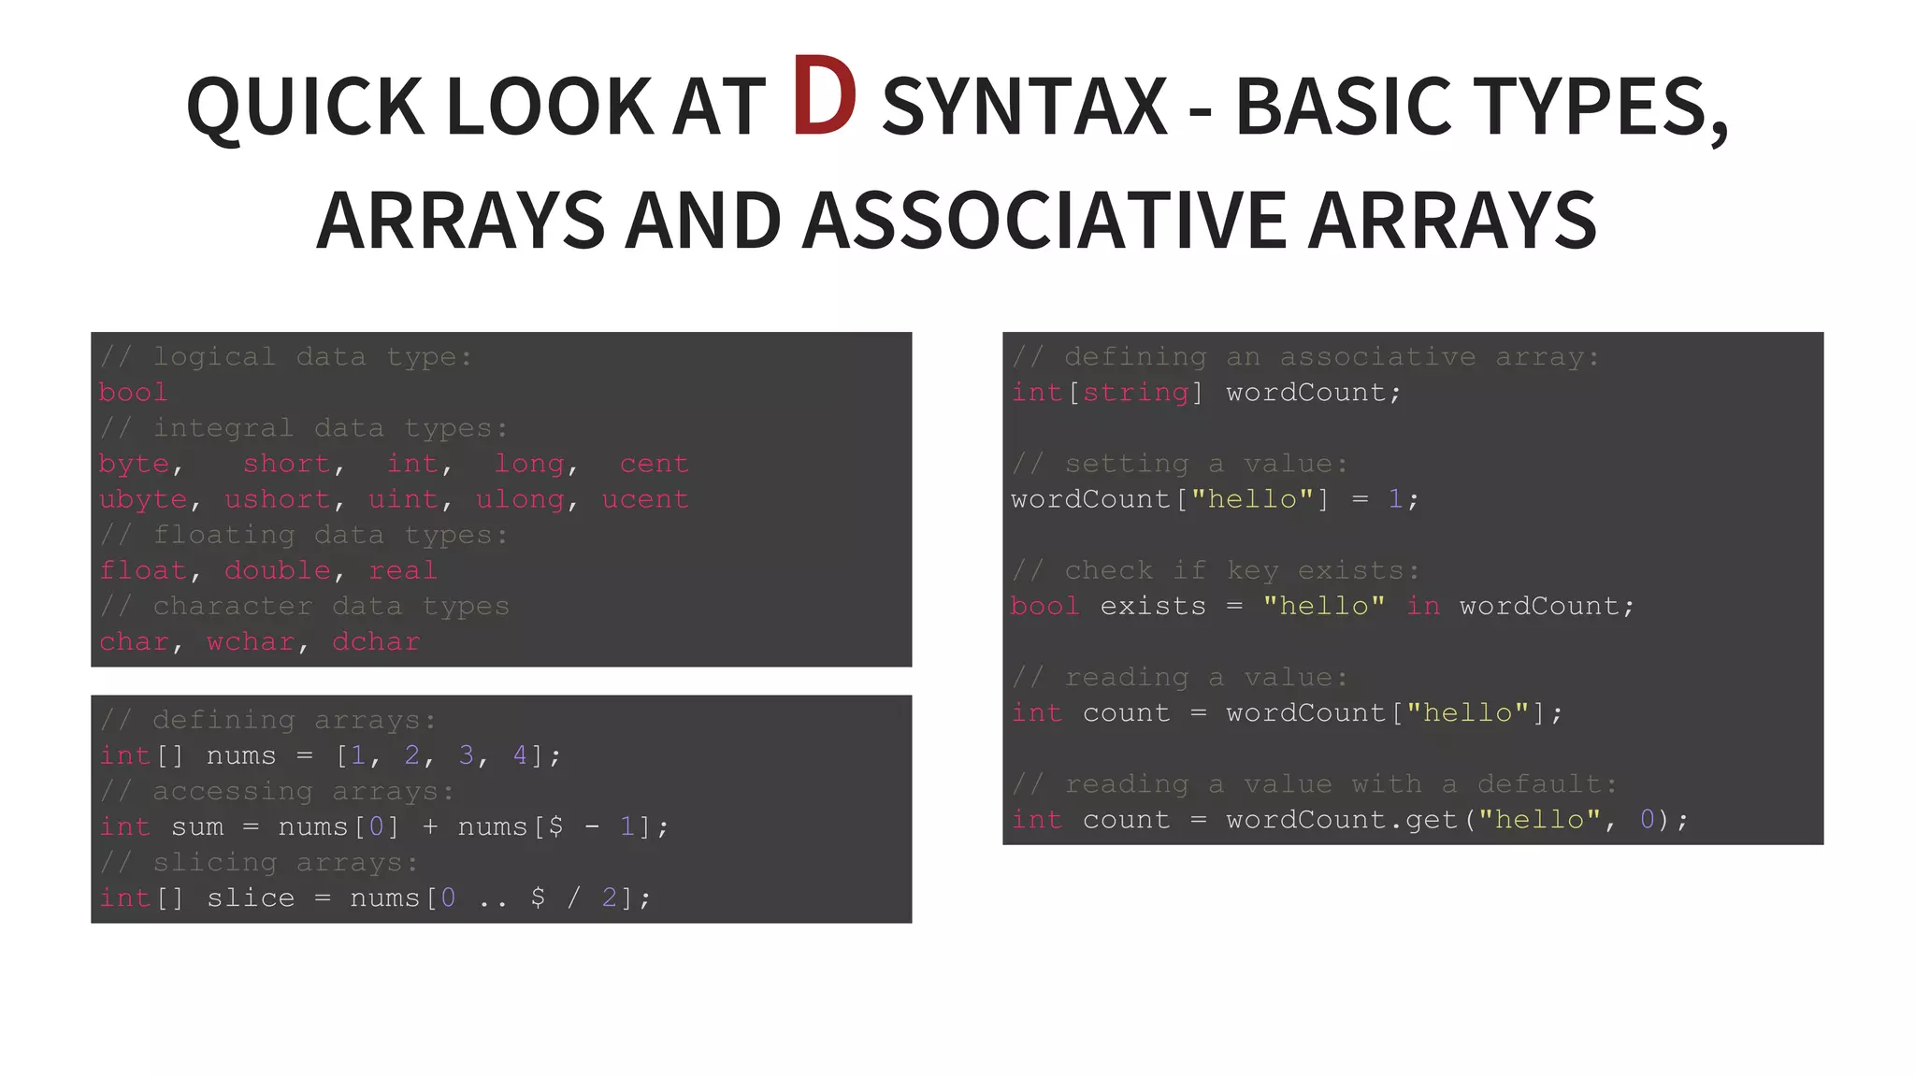This screenshot has width=1915, height=1077.
Task: Click the 'slice' variable name
Action: pyautogui.click(x=250, y=898)
